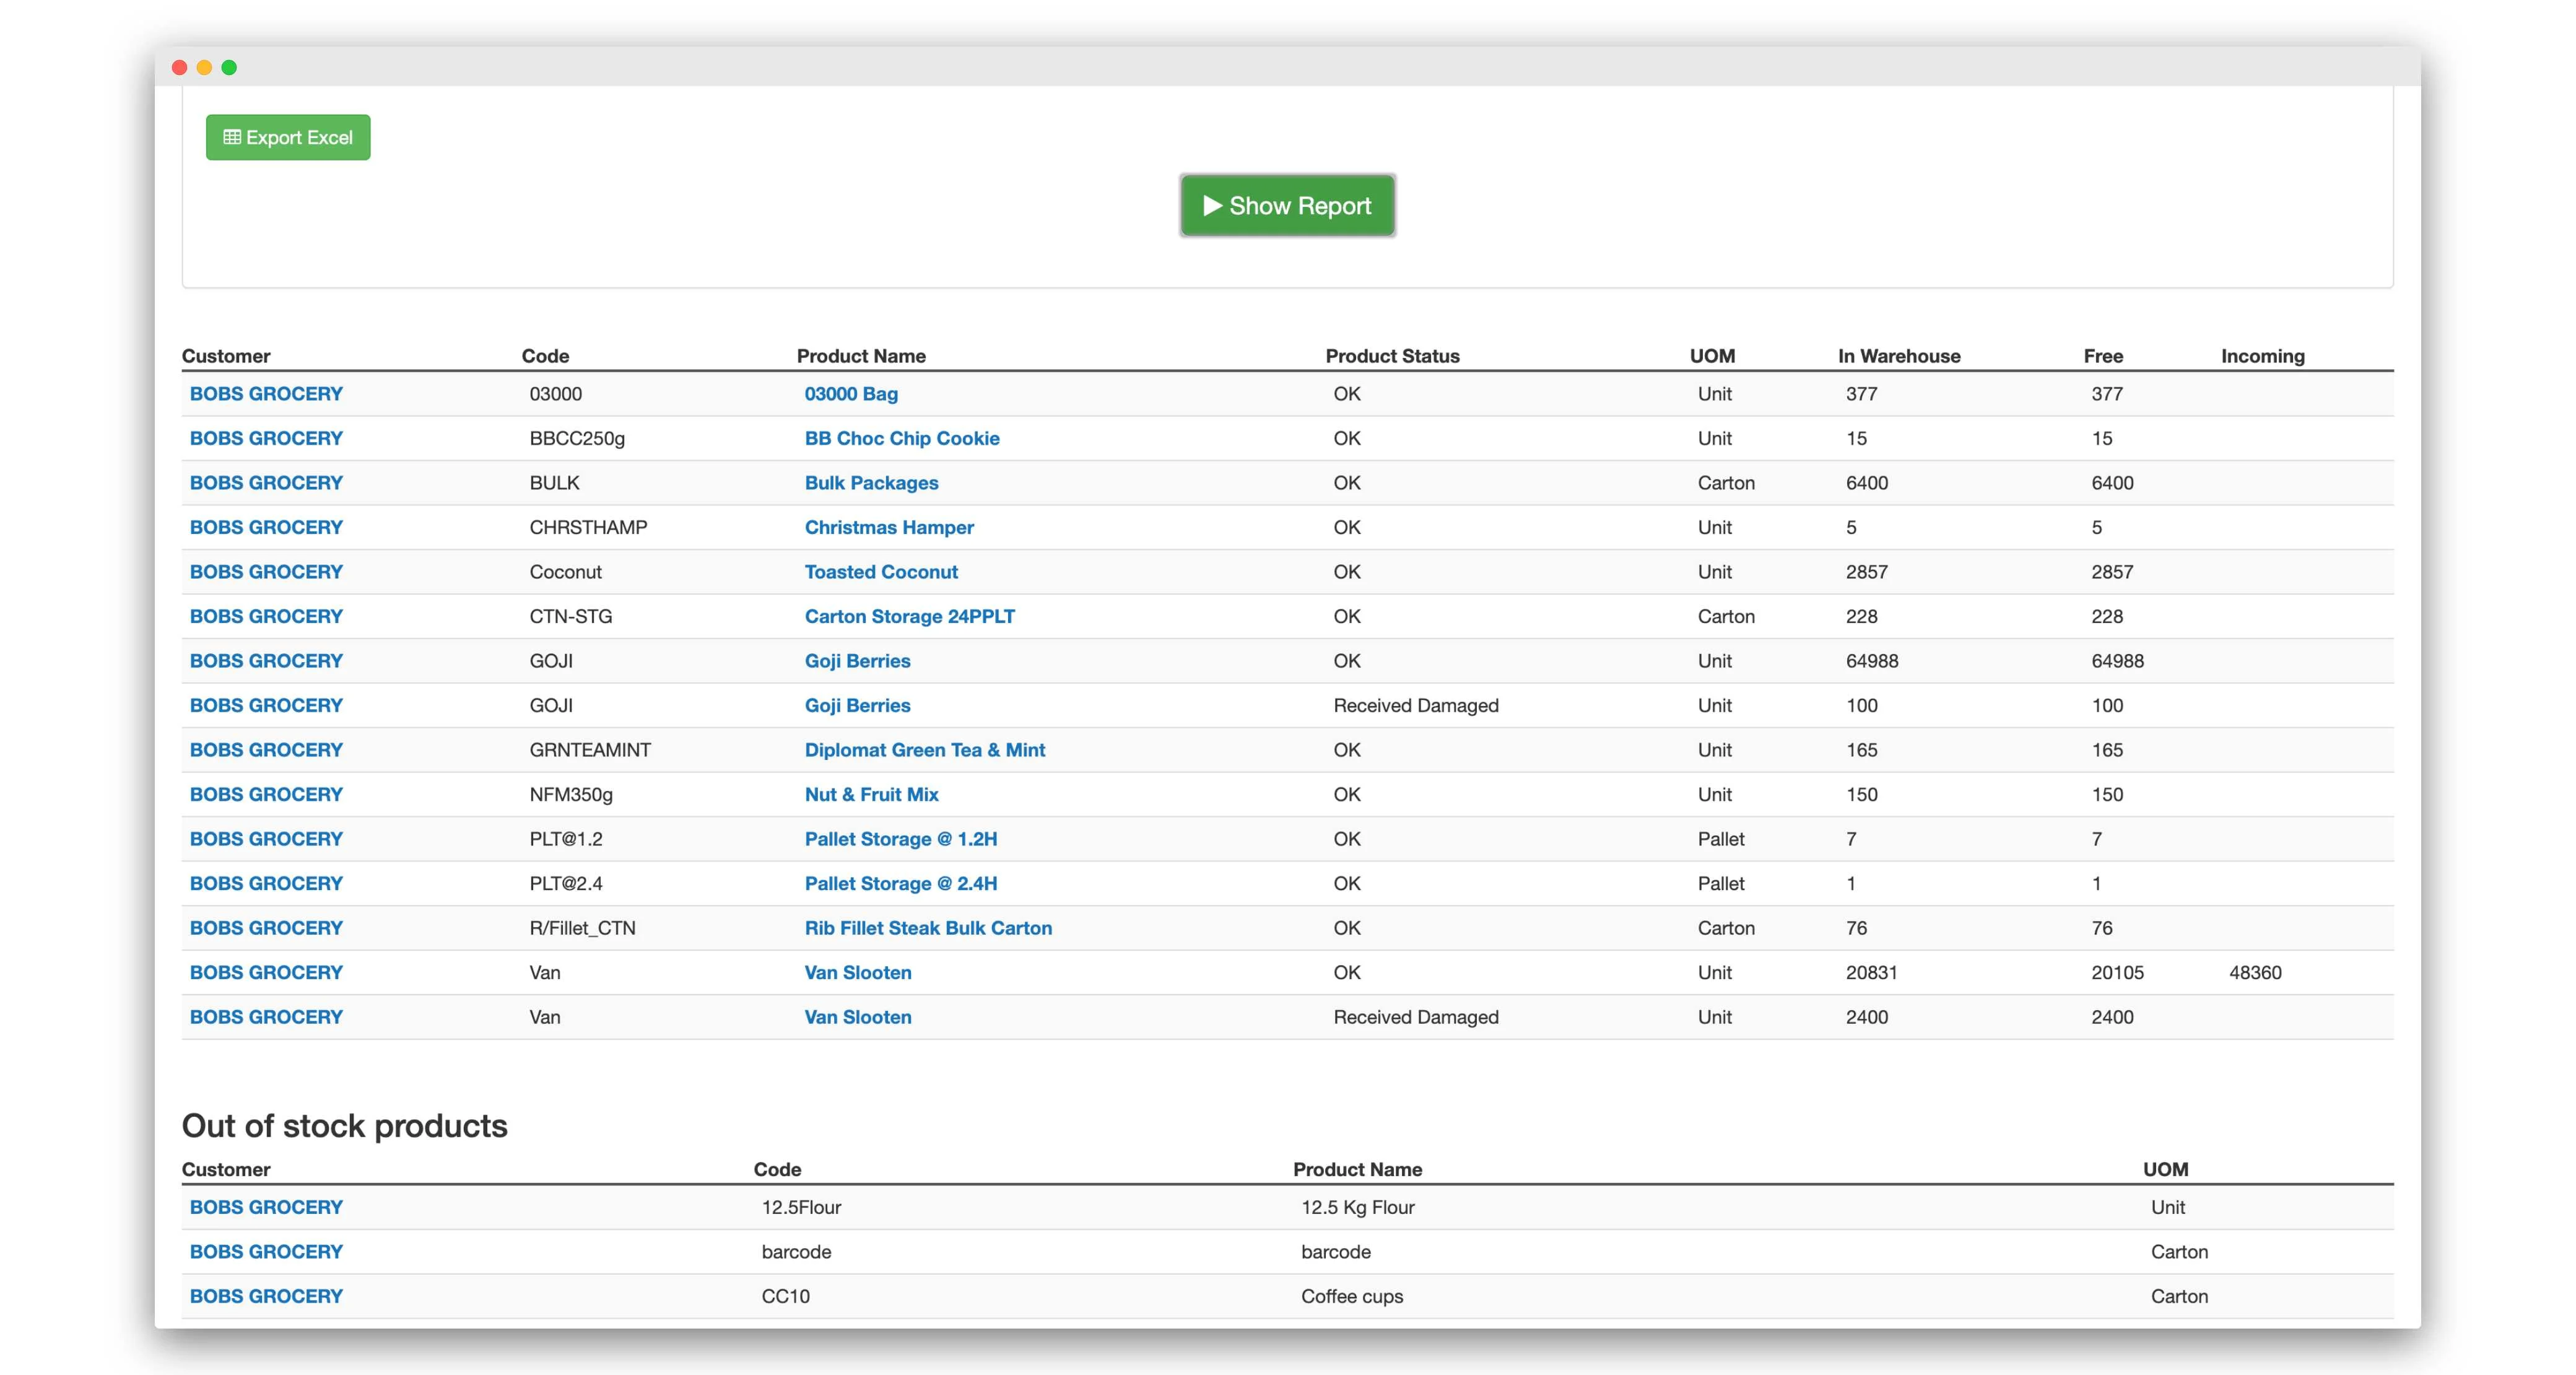
Task: Click BOBS GROCERY in the 12.5Flour row
Action: pyautogui.click(x=266, y=1206)
